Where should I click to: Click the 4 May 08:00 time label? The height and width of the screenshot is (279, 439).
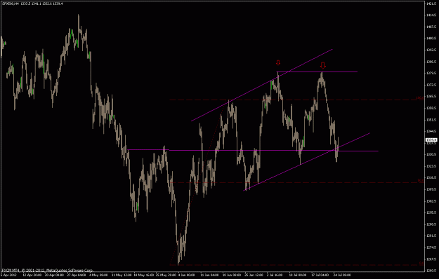pyautogui.click(x=98, y=275)
